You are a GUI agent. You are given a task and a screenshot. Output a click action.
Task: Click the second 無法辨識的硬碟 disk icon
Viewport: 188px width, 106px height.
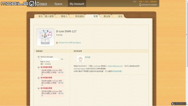tap(38, 78)
